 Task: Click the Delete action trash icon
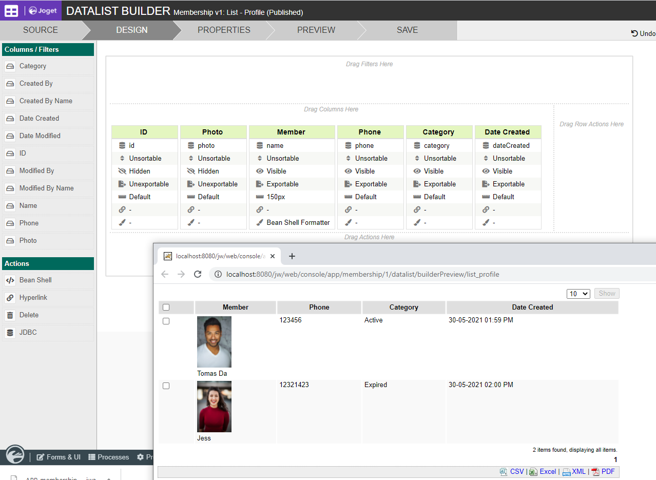10,315
